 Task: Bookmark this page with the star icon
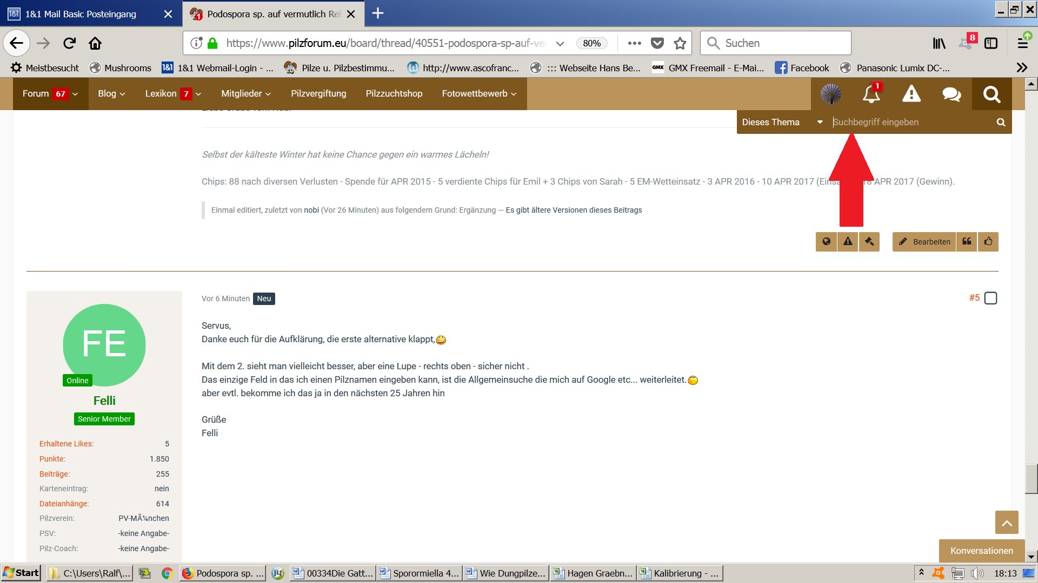(680, 43)
